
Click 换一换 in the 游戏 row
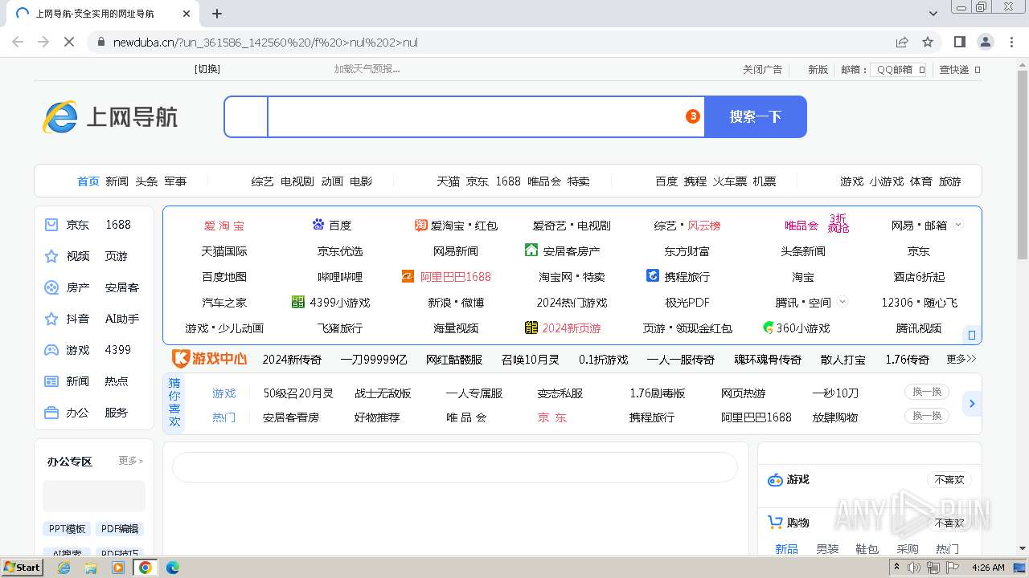coord(926,392)
